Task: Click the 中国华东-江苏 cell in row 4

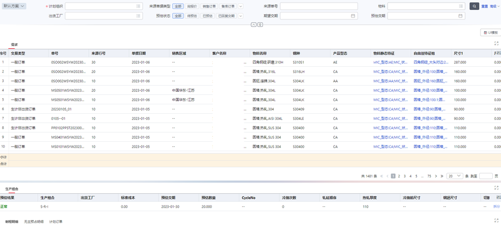Action: tap(183, 90)
